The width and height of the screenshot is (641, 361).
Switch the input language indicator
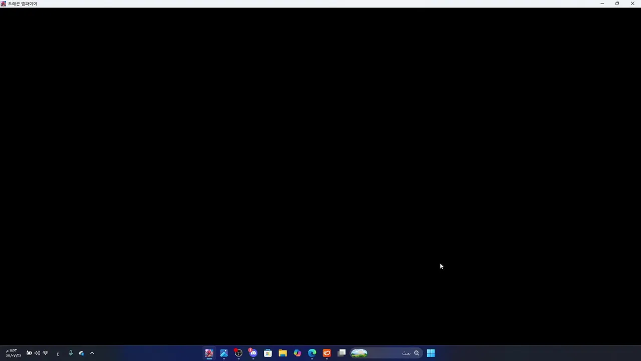[58, 353]
